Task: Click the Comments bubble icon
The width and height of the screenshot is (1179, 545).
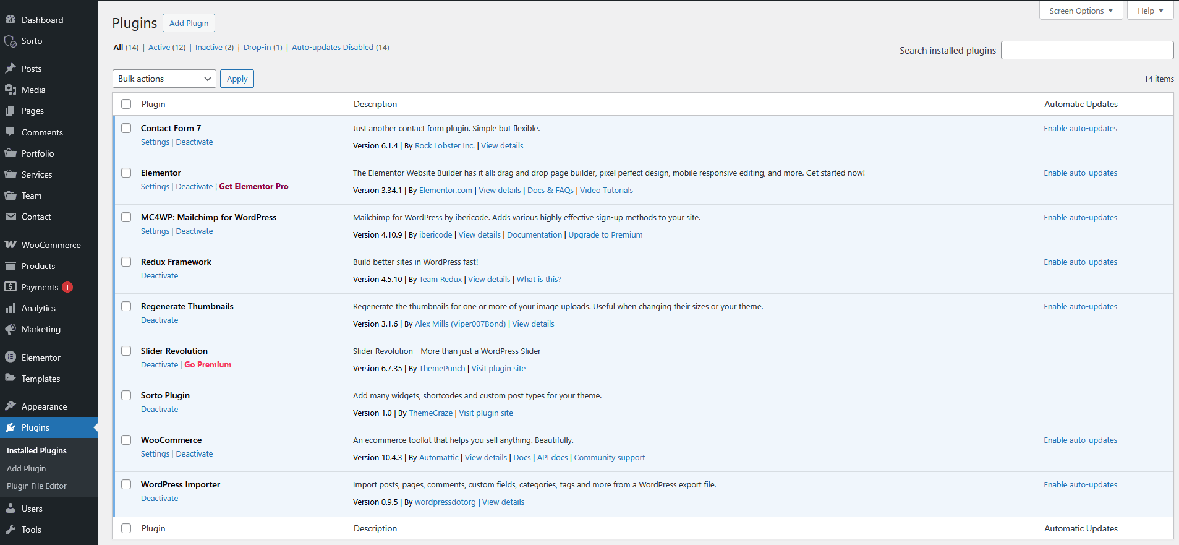Action: pyautogui.click(x=11, y=132)
